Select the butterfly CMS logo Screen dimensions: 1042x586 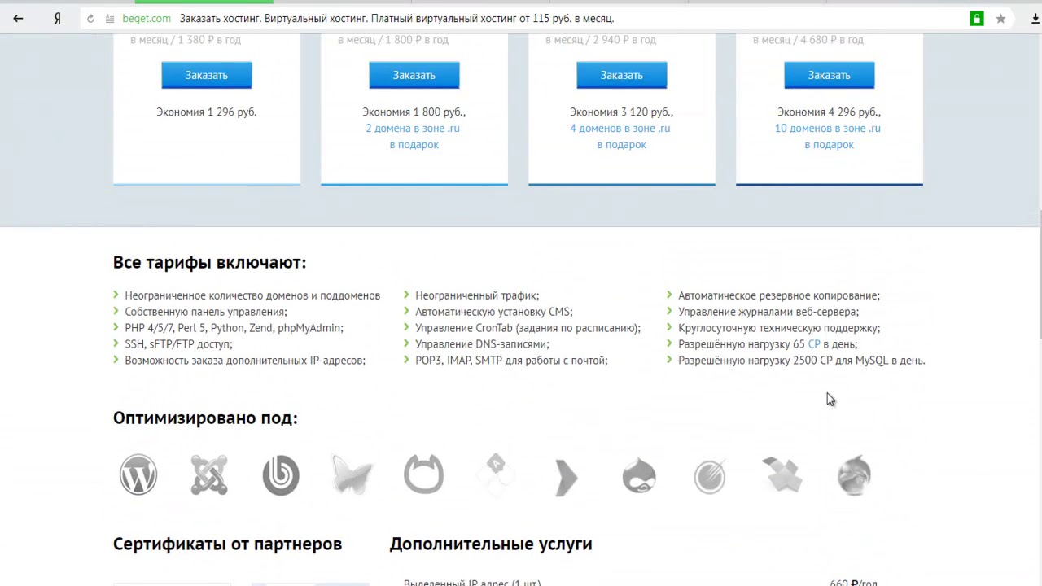click(x=352, y=474)
